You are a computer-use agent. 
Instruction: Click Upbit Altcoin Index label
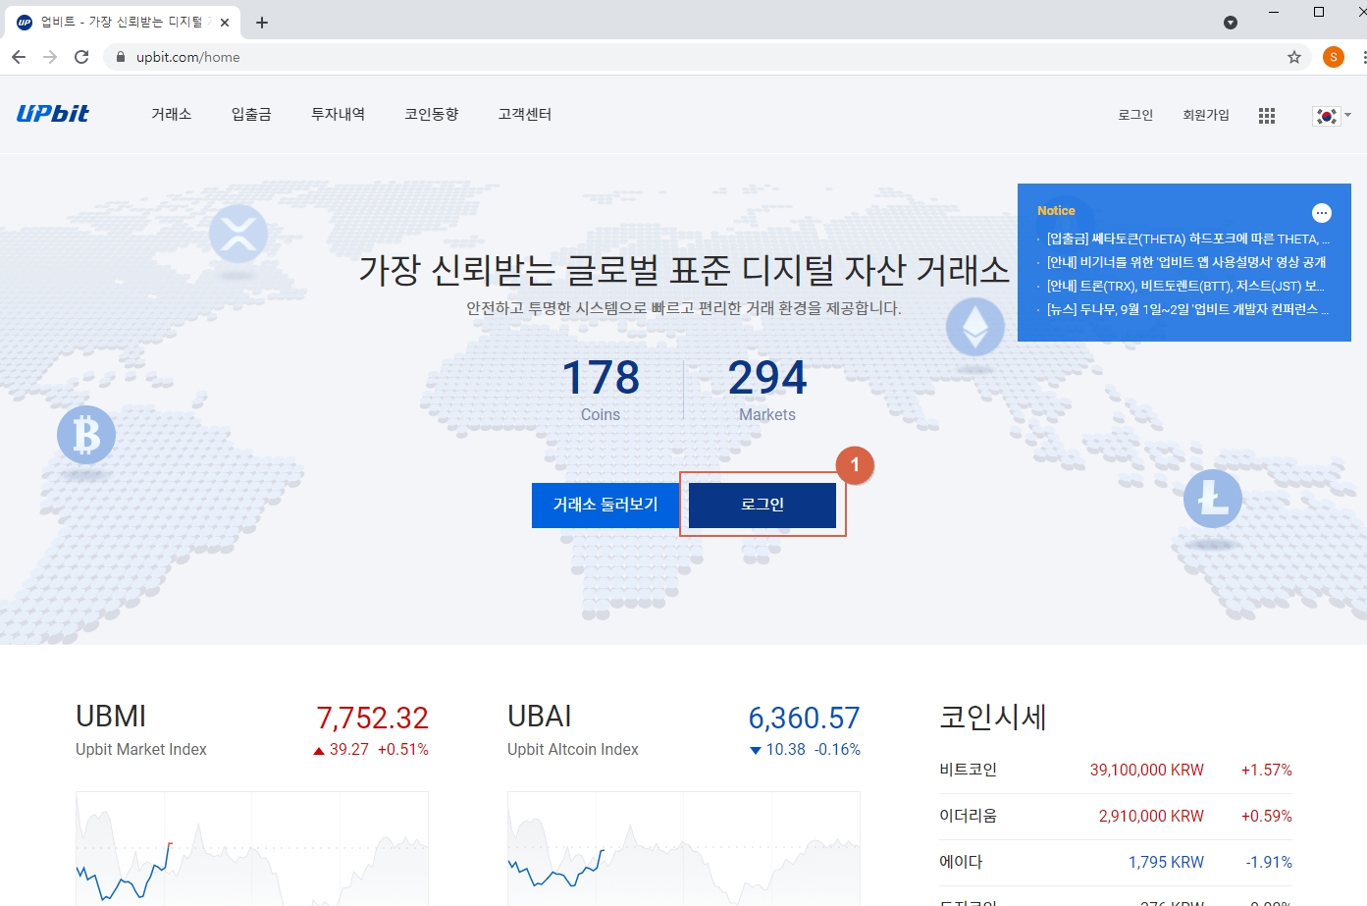[573, 750]
